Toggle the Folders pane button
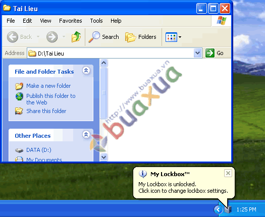Image resolution: width=265 pixels, height=217 pixels. pos(141,37)
